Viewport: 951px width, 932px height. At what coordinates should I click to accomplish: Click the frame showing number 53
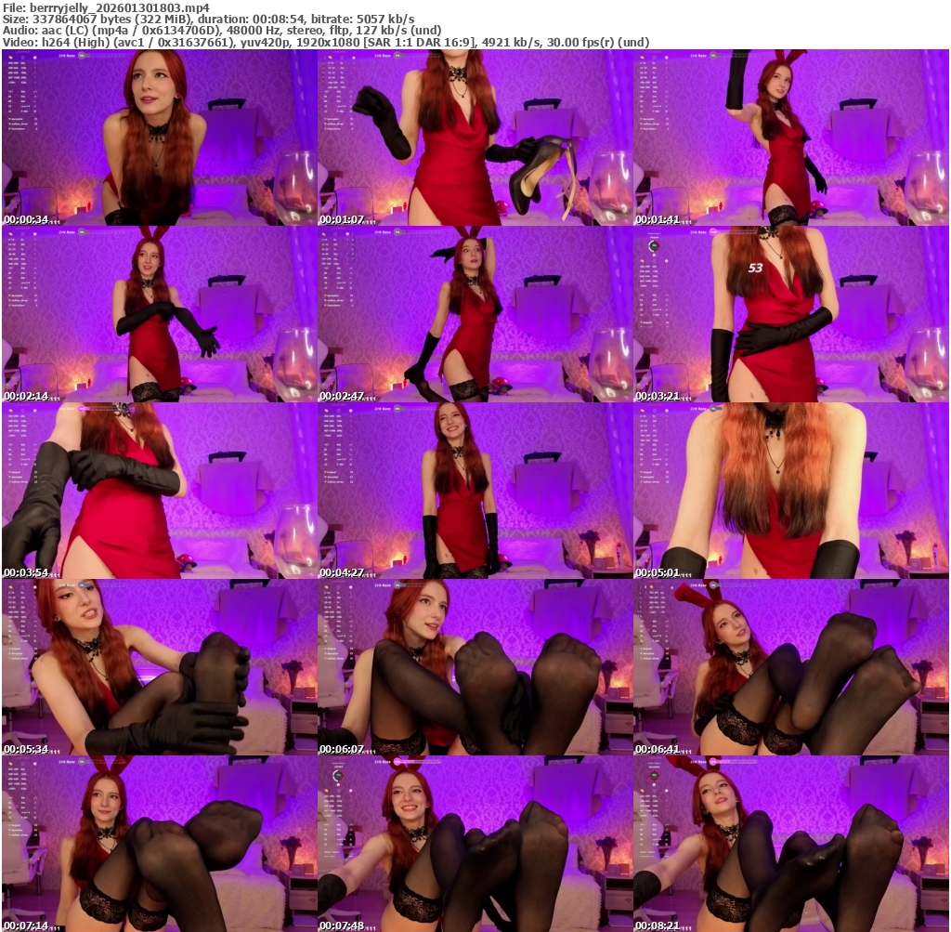tap(790, 314)
